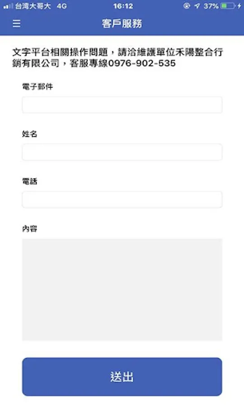
Task: Tap the rotation lock status icon
Action: click(187, 6)
